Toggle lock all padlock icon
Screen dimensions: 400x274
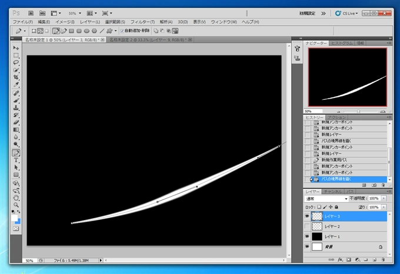[x=336, y=207]
